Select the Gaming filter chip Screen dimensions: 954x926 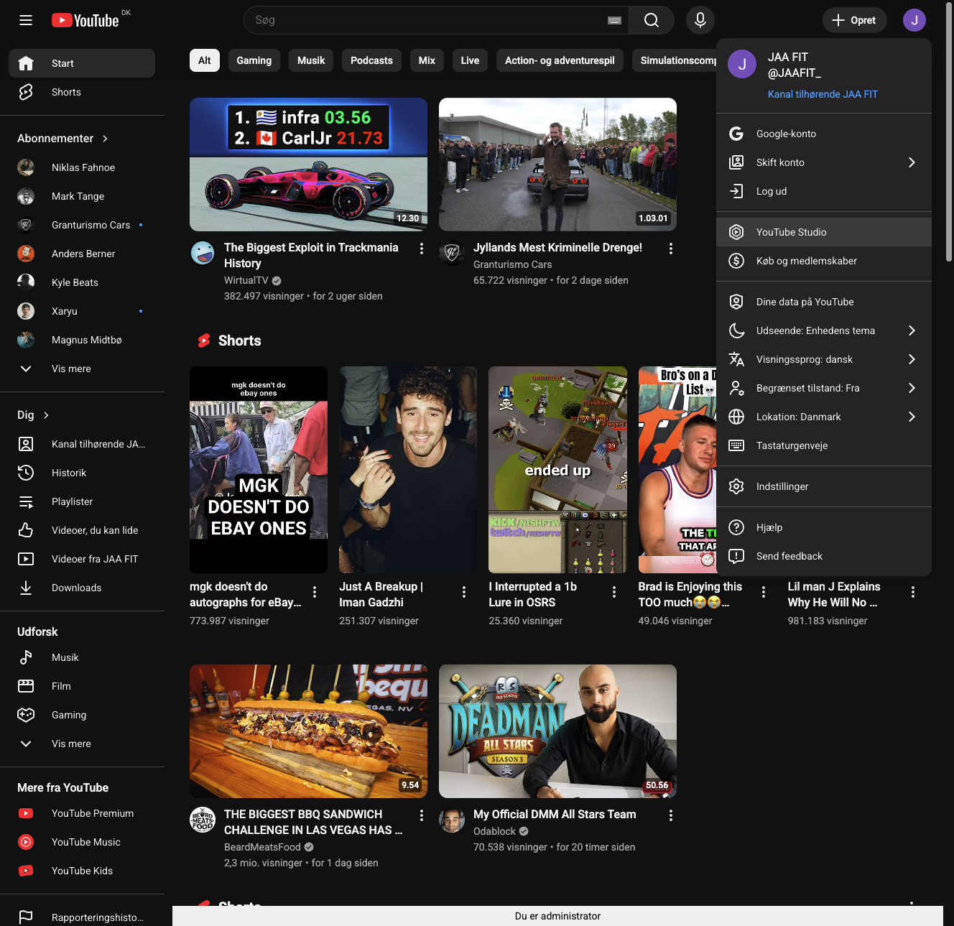coord(254,60)
